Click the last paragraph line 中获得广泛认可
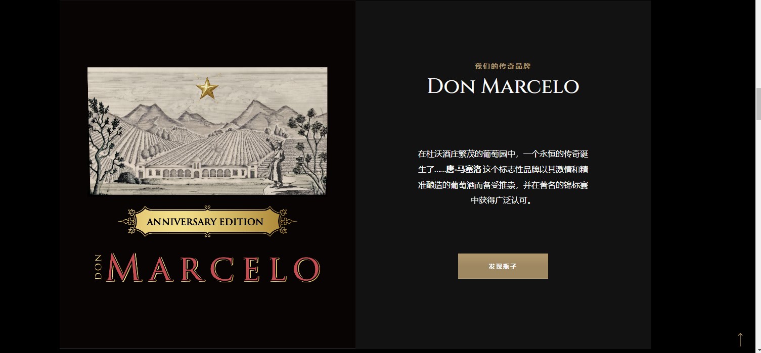Image resolution: width=761 pixels, height=353 pixels. (x=503, y=200)
